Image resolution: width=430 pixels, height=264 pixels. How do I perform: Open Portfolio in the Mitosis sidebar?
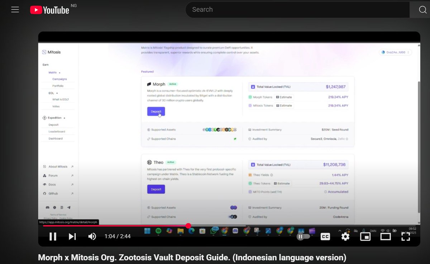tap(58, 86)
